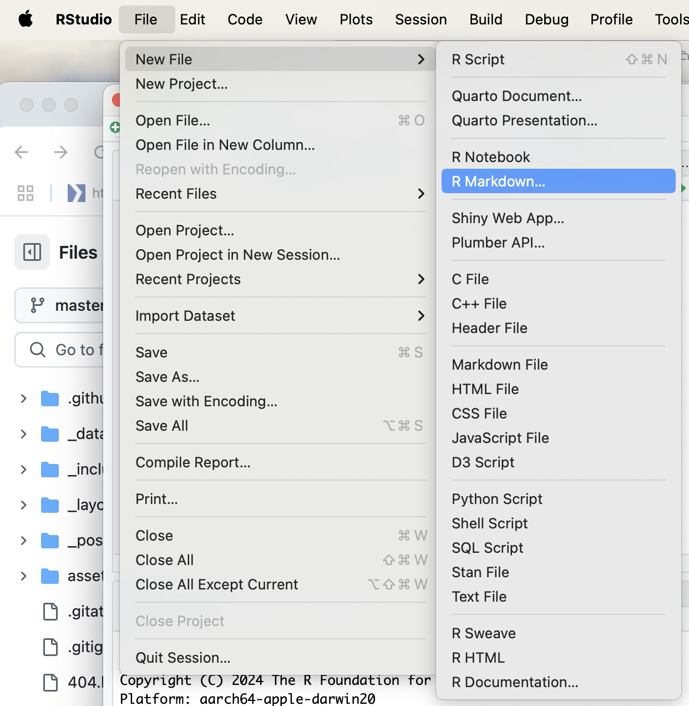
Task: Create a new R Notebook
Action: [559, 157]
